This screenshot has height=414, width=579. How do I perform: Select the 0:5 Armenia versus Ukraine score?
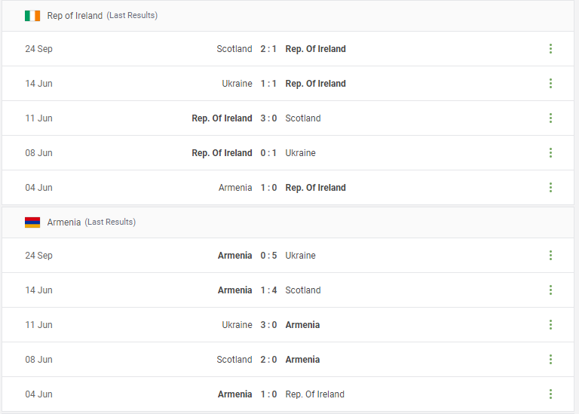(268, 256)
